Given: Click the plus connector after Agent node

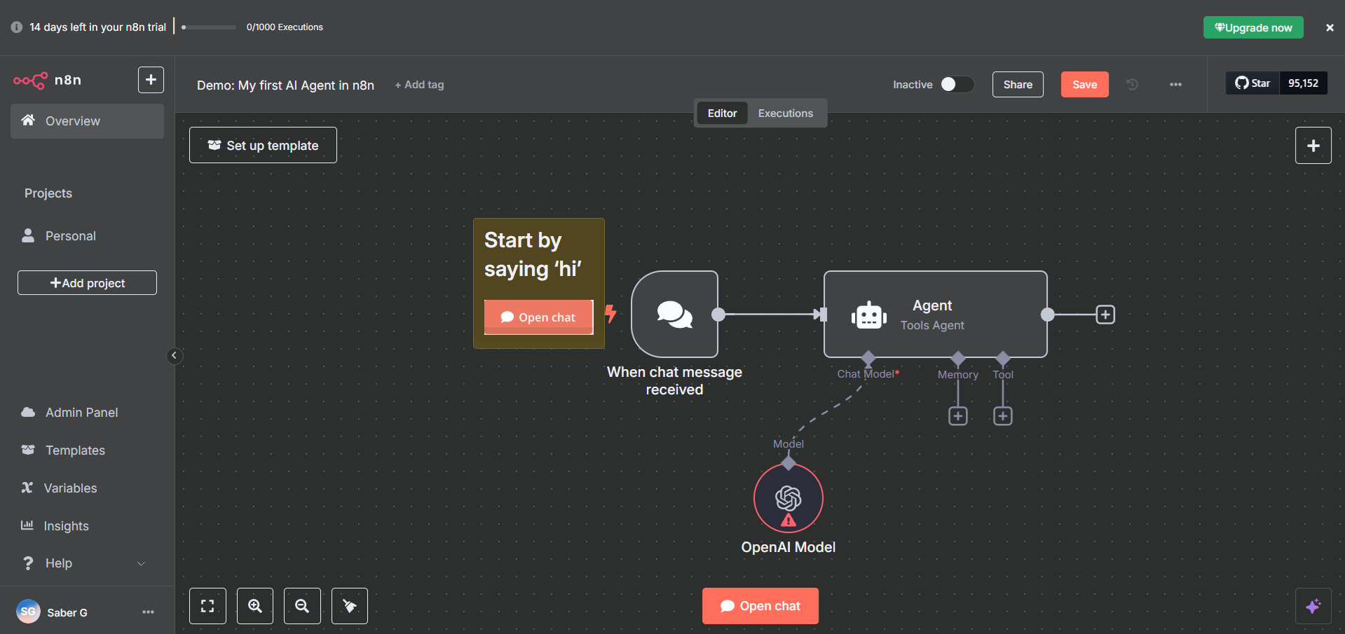Looking at the screenshot, I should coord(1105,315).
